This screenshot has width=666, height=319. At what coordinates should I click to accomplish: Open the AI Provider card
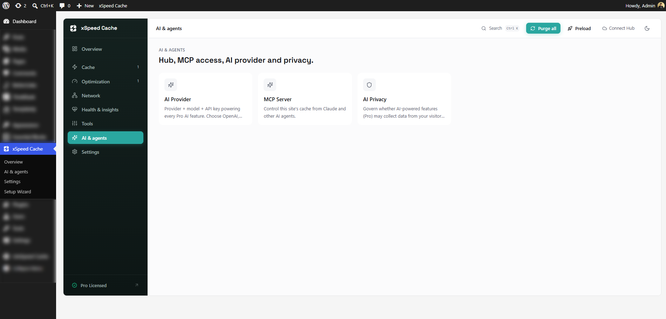pyautogui.click(x=205, y=99)
